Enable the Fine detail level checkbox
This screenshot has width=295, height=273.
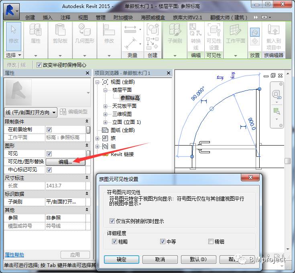[x=211, y=241]
